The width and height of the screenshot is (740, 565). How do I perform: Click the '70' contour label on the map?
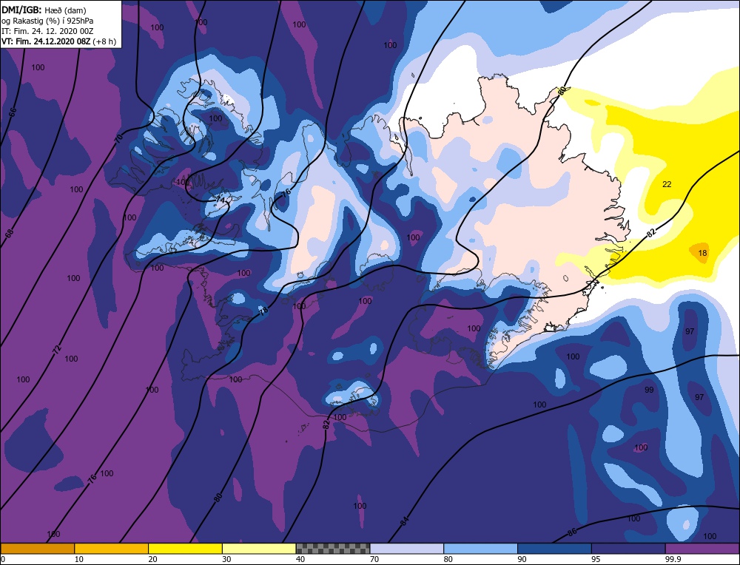pyautogui.click(x=119, y=138)
